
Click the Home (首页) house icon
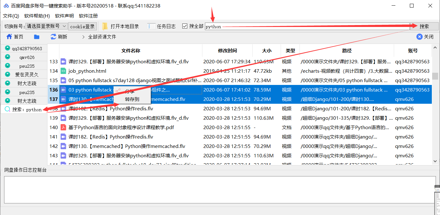click(x=9, y=37)
